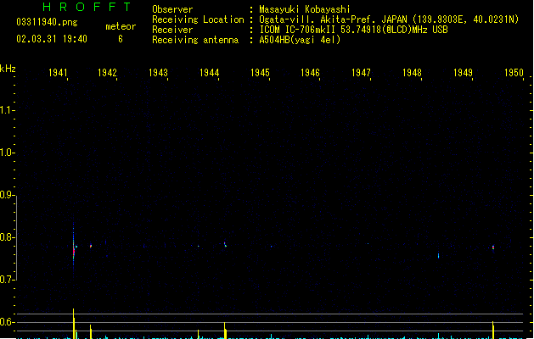Click the red echo between 1949 and 1950
This screenshot has height=339, width=534.
click(493, 247)
